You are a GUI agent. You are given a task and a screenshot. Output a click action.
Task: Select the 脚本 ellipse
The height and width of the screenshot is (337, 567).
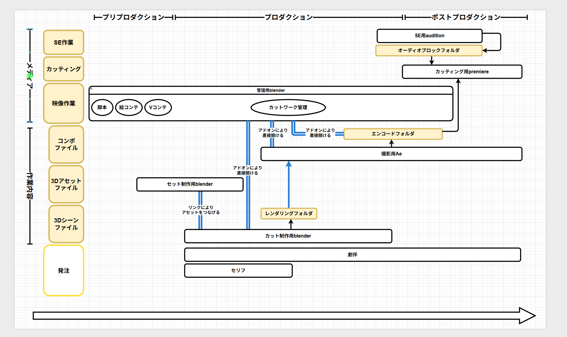[102, 107]
